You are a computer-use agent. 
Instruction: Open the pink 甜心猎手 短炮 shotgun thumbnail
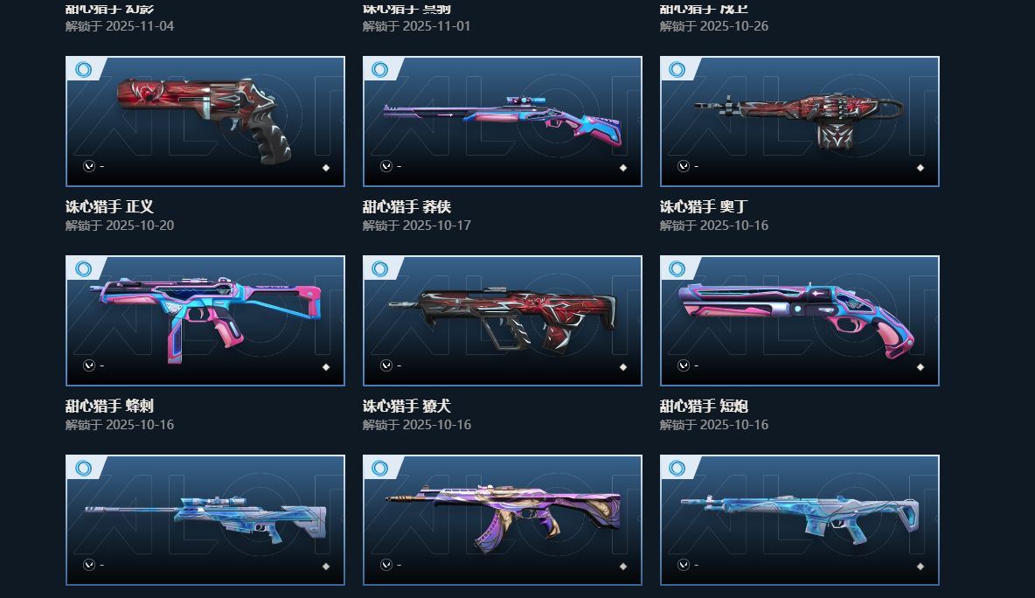pos(799,321)
